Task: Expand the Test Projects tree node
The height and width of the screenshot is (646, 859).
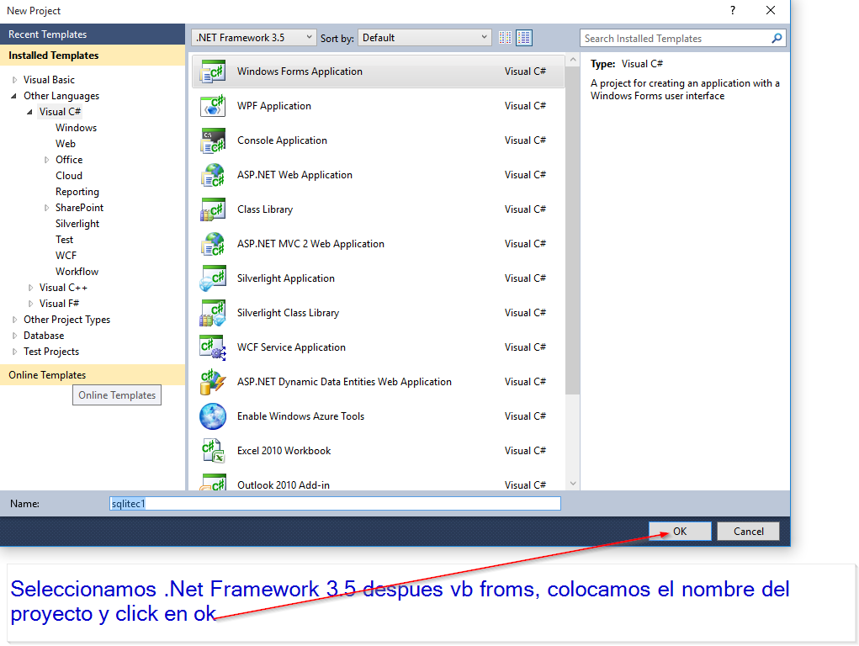Action: click(14, 352)
